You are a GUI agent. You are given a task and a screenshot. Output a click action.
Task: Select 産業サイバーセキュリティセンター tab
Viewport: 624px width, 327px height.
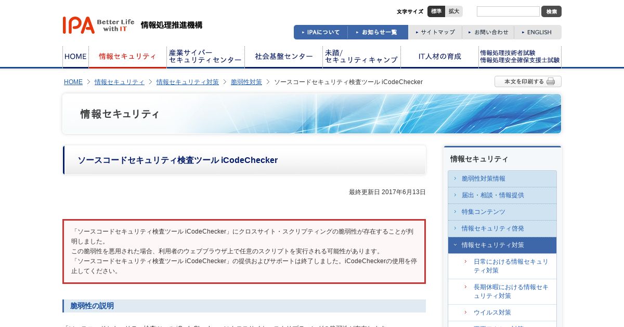click(205, 57)
